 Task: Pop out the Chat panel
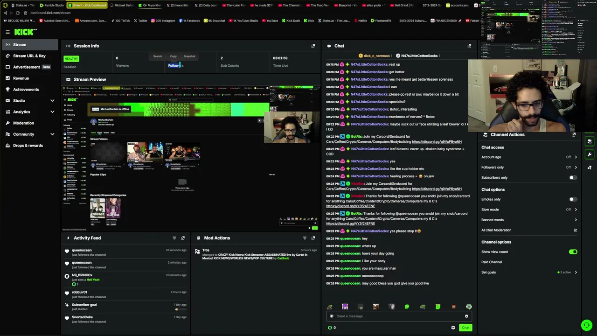tap(469, 46)
